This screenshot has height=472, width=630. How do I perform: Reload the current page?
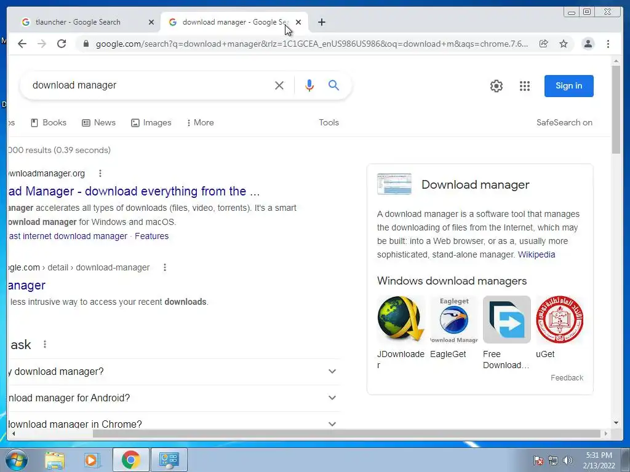coord(62,44)
